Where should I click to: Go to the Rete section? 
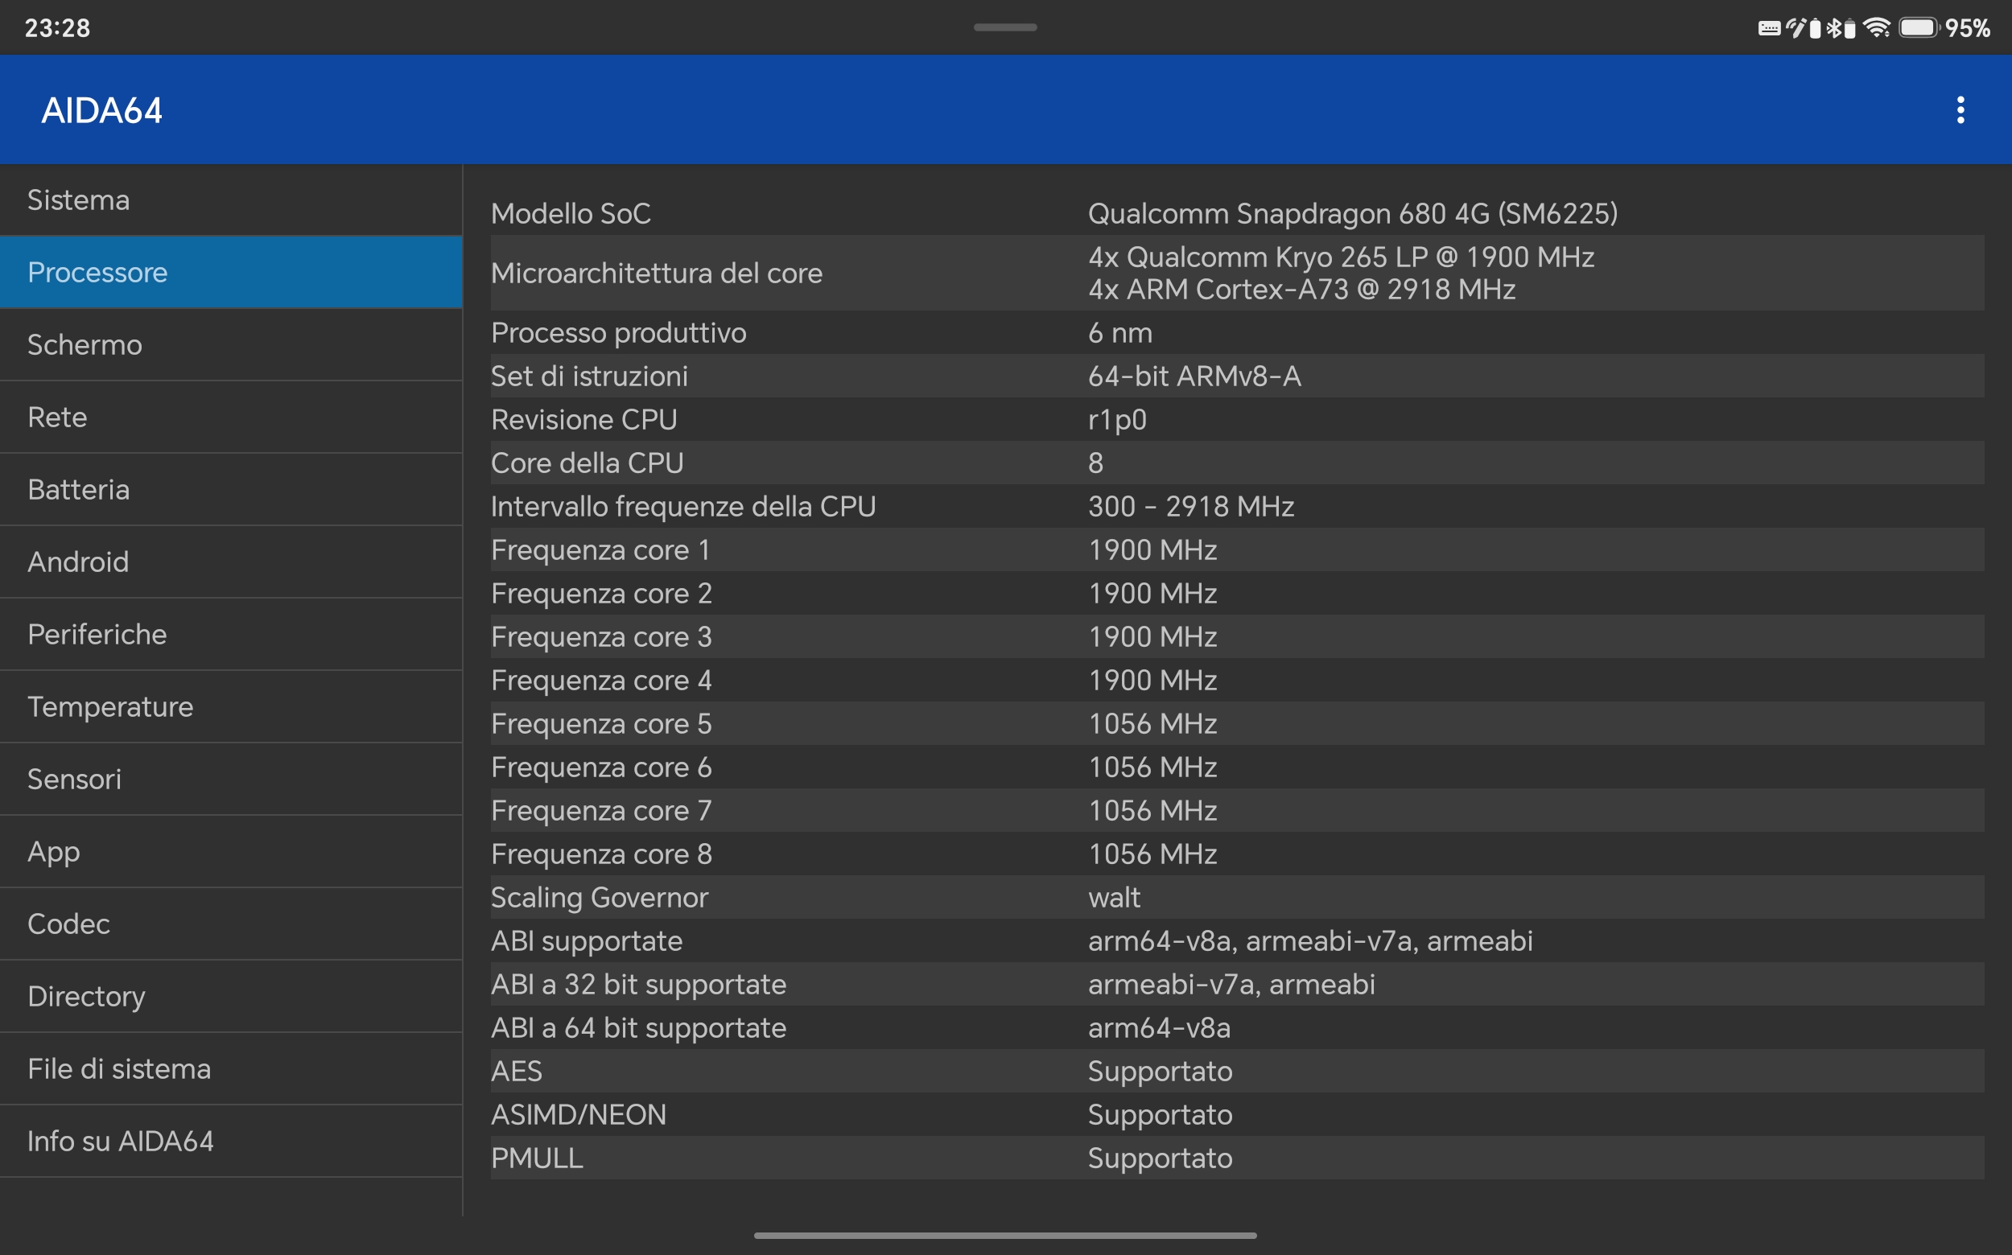[x=231, y=417]
